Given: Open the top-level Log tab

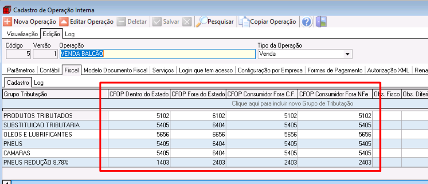Looking at the screenshot, I should [69, 34].
